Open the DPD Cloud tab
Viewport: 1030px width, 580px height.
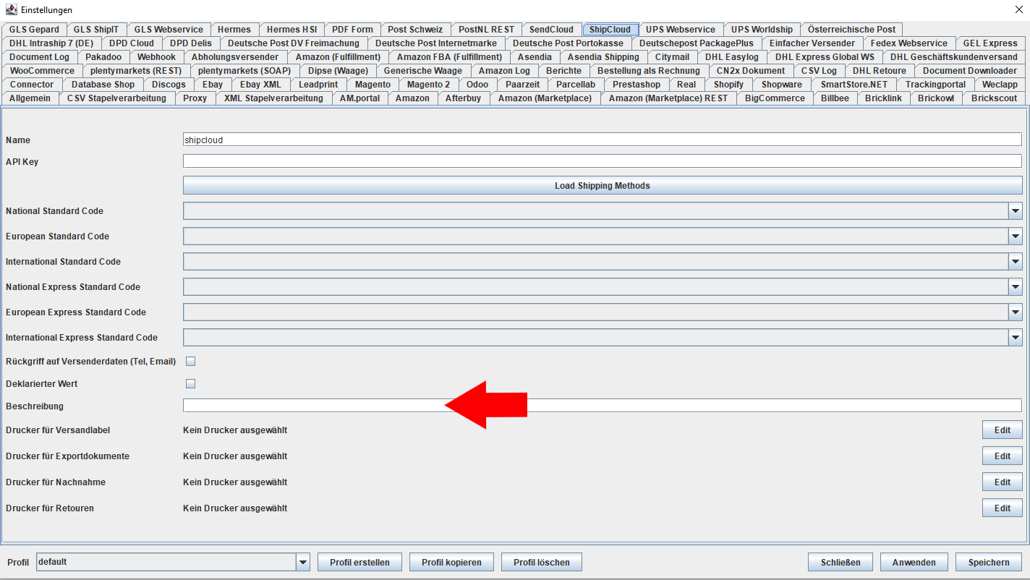[x=132, y=43]
